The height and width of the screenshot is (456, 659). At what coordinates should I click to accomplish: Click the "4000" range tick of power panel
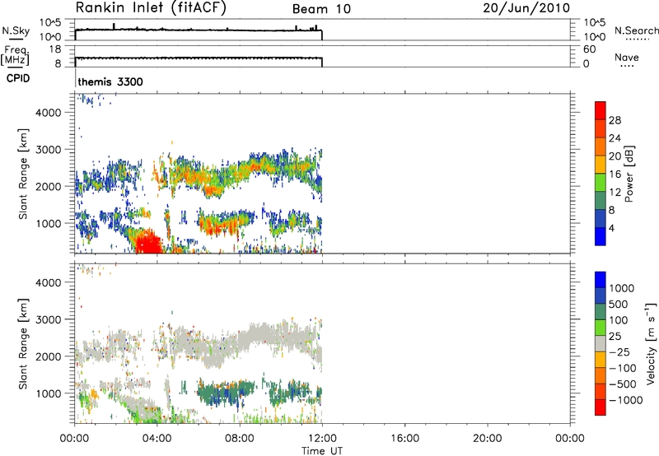coord(49,113)
